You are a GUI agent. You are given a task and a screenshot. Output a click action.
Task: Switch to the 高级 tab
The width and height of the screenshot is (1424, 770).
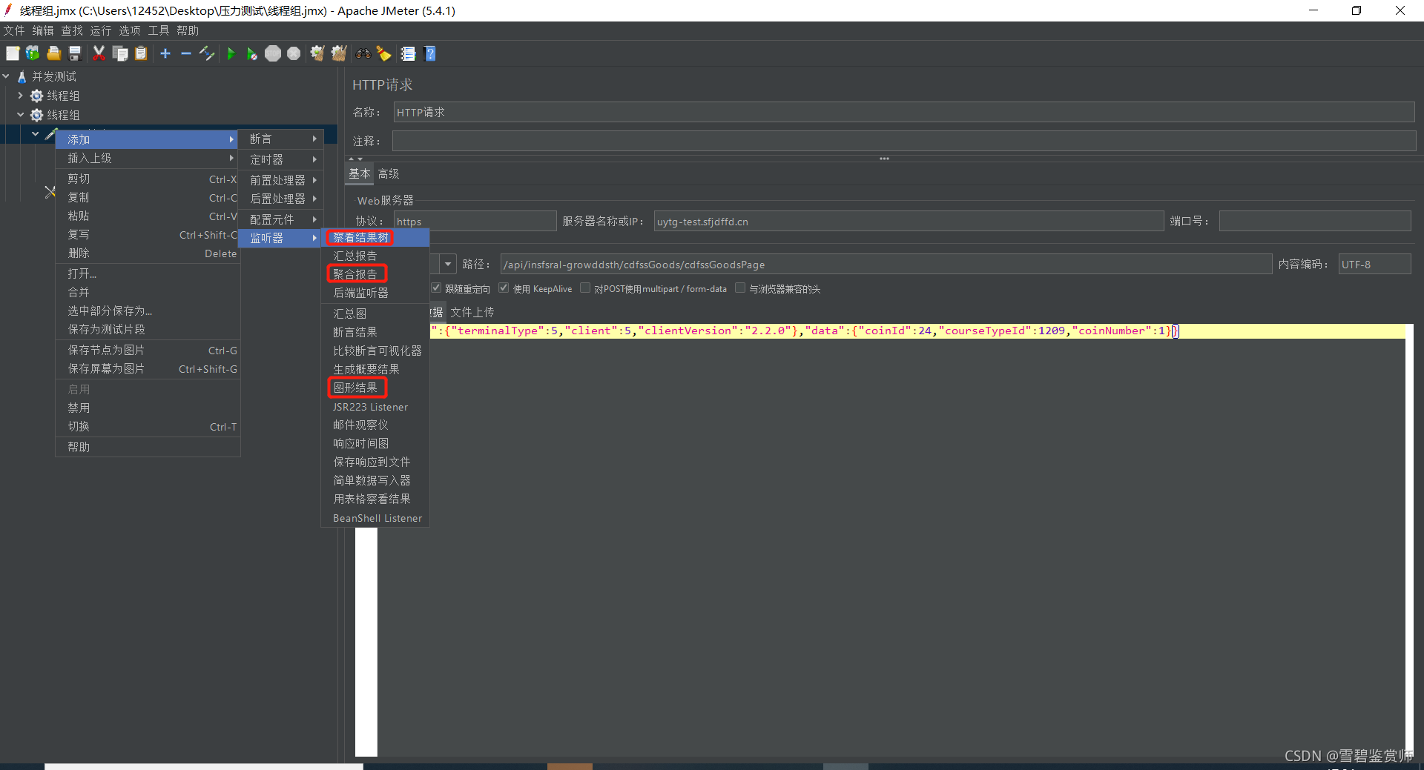point(388,173)
